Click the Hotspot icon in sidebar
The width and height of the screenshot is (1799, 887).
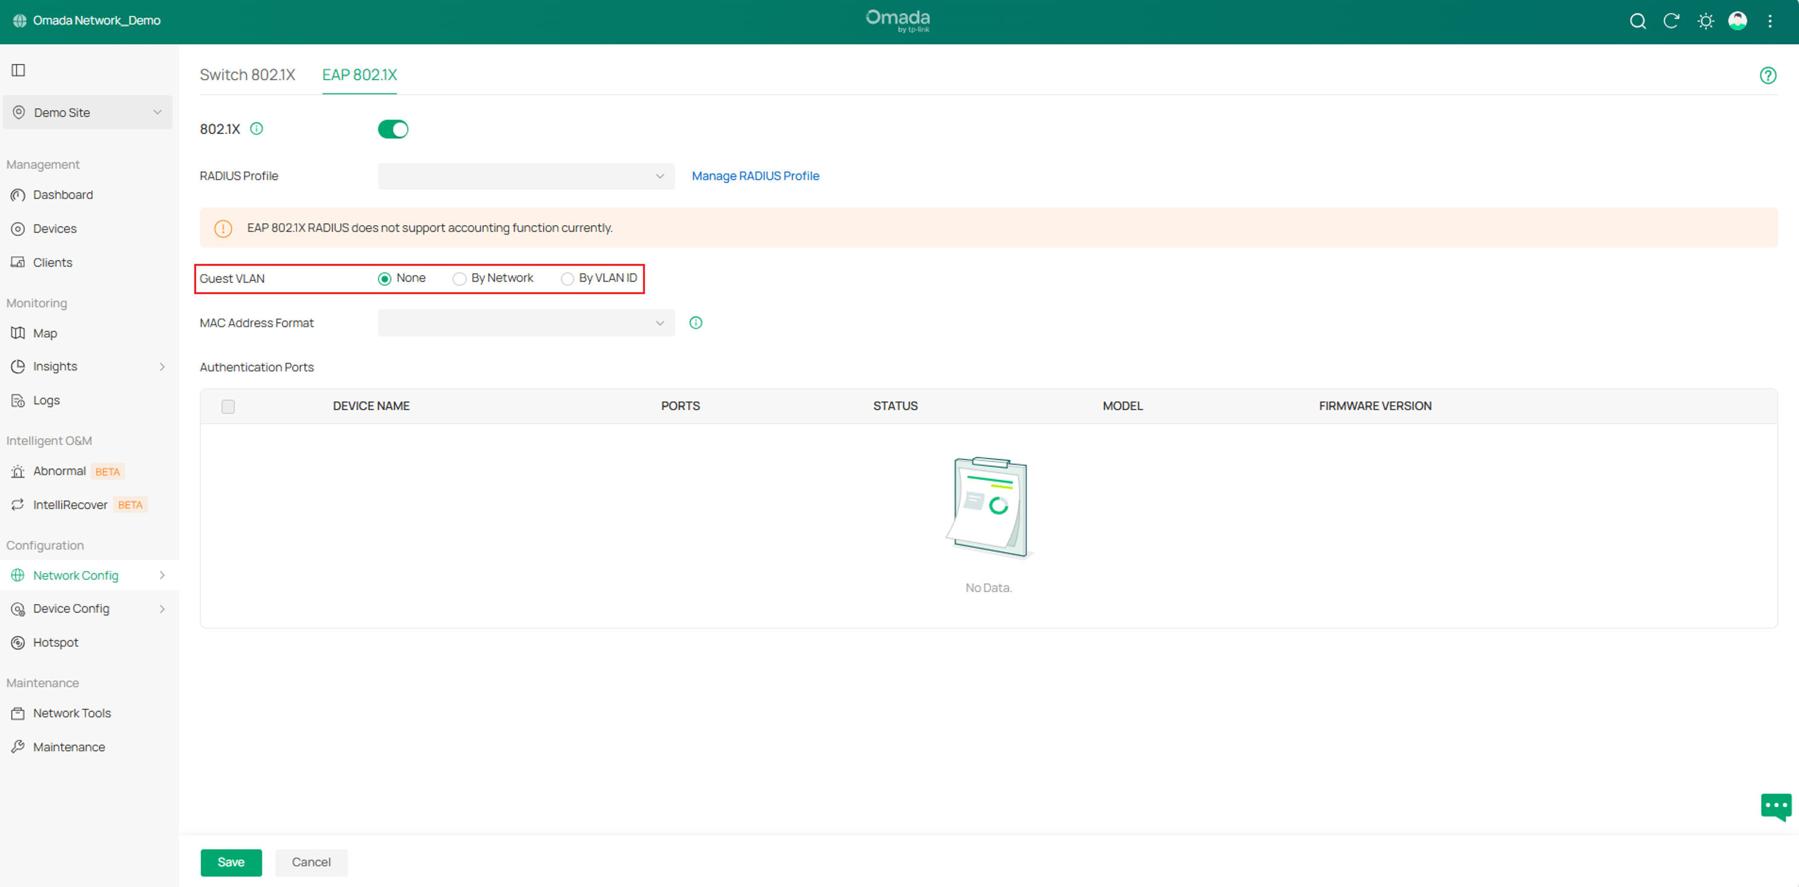18,643
